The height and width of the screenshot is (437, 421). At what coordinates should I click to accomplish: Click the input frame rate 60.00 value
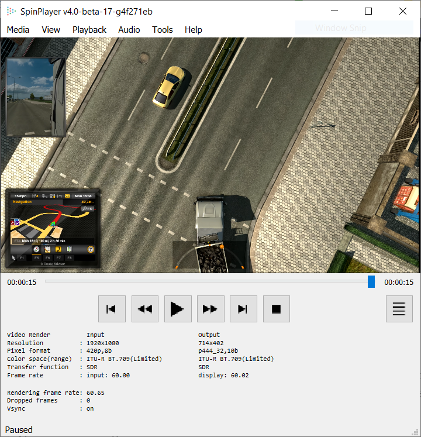coord(120,375)
